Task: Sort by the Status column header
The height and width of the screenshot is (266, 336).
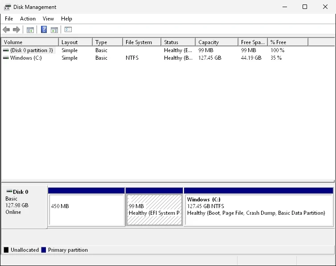Action: click(179, 42)
